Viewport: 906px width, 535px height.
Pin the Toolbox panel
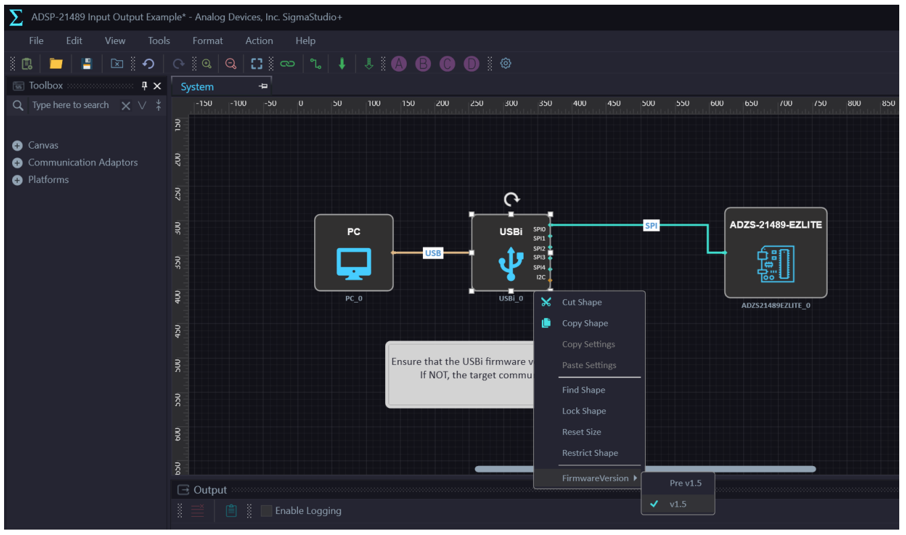(x=144, y=86)
